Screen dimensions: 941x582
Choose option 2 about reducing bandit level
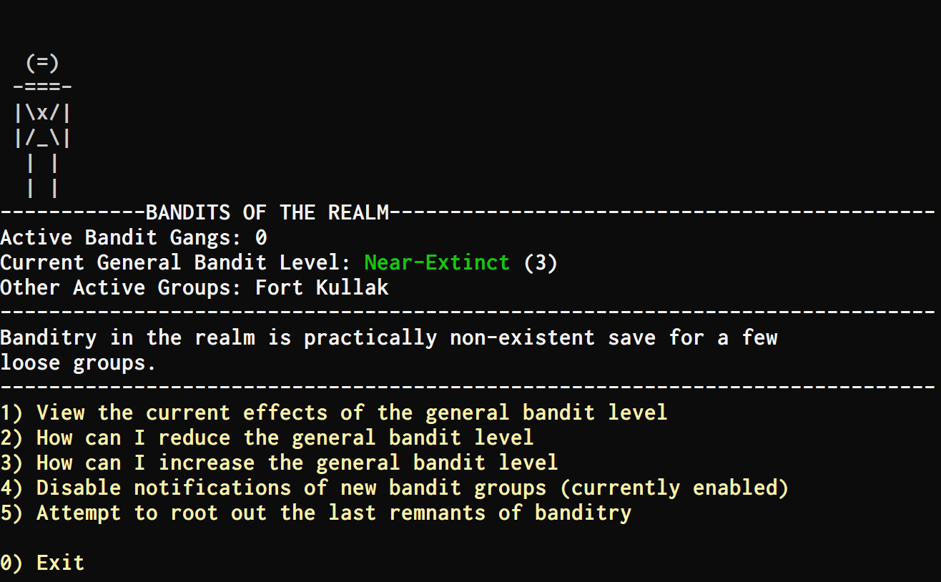pyautogui.click(x=267, y=438)
